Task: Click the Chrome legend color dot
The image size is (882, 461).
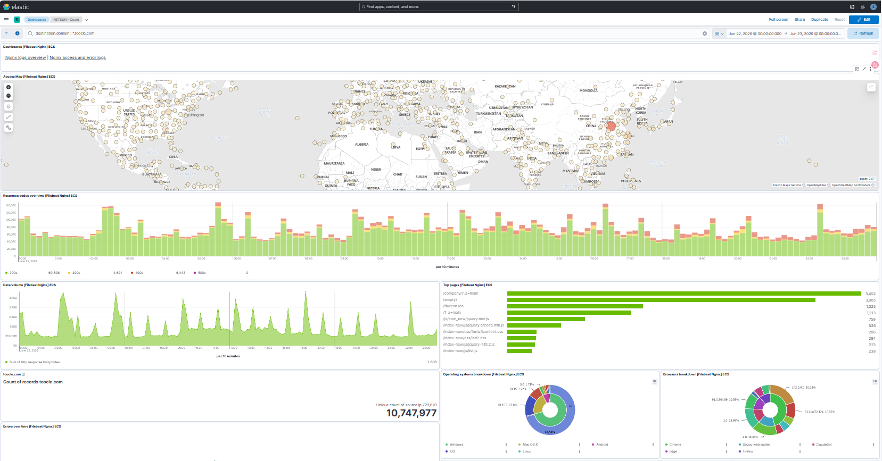Action: pyautogui.click(x=666, y=445)
